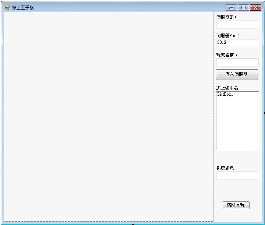Maximize the 線上五子棋 window
Screen dimensions: 265x225
[243, 8]
